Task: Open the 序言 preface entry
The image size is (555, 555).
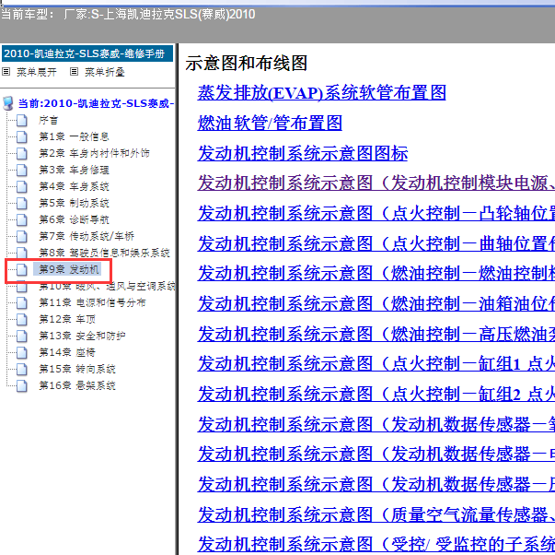Action: 49,120
